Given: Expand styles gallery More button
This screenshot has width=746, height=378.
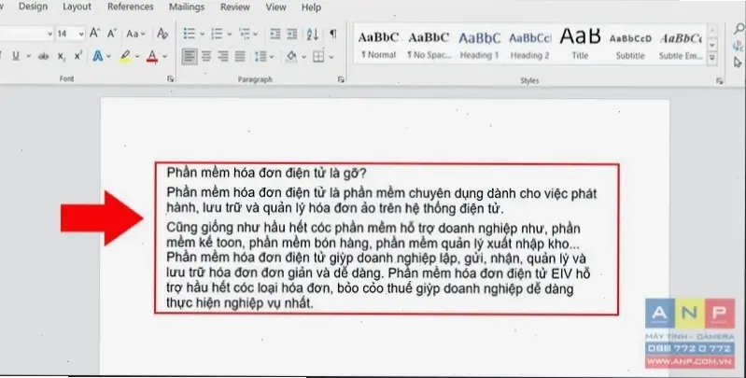Looking at the screenshot, I should (712, 58).
